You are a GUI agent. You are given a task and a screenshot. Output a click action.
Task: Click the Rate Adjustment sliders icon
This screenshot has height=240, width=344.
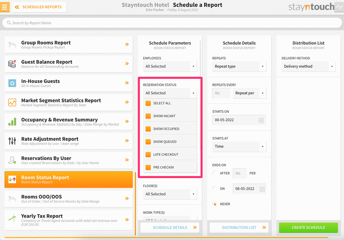pyautogui.click(x=12, y=141)
